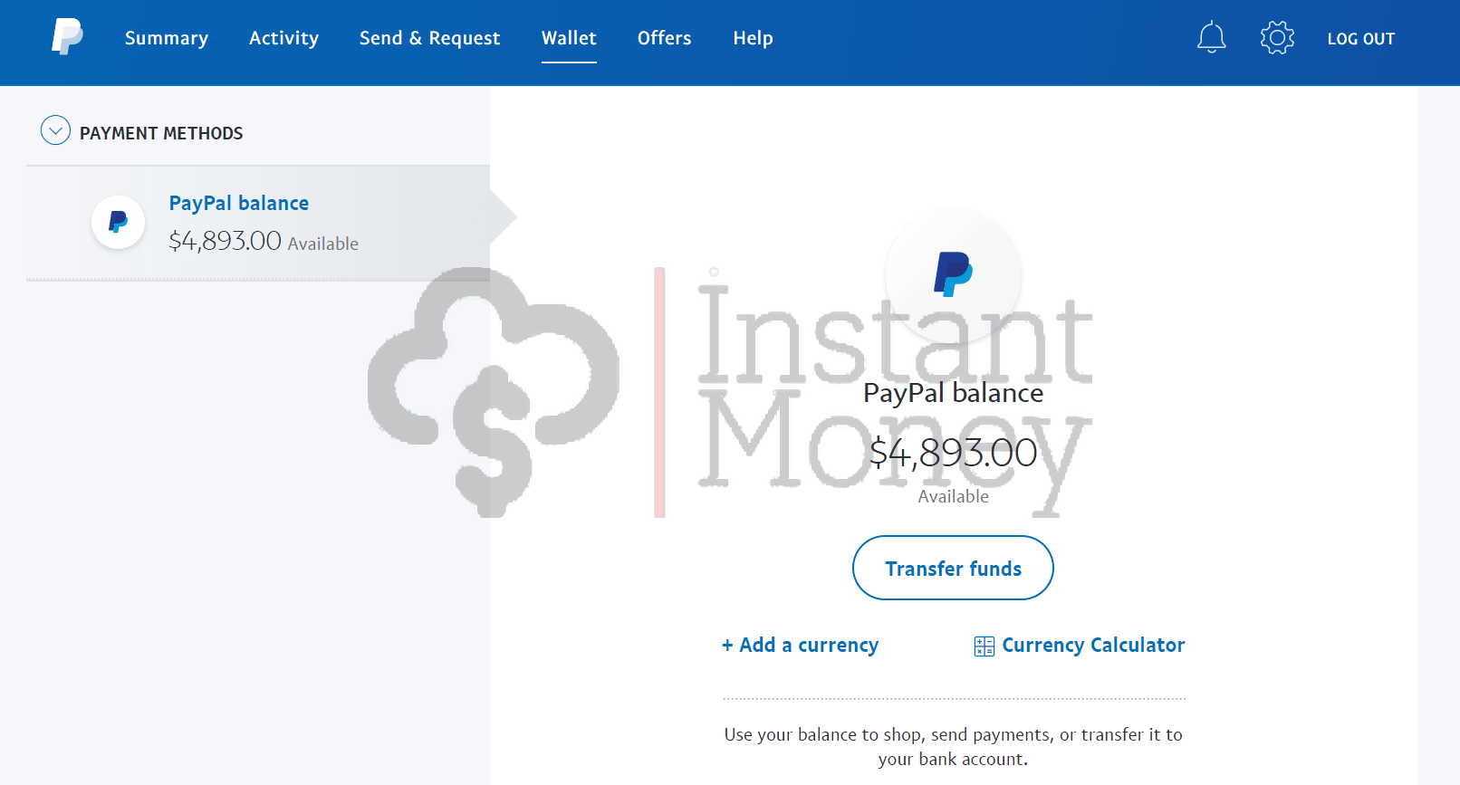Screen dimensions: 1460x785
Task: Click the Add a currency link
Action: (x=800, y=646)
